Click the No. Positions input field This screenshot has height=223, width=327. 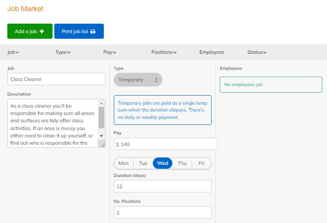coord(162,212)
